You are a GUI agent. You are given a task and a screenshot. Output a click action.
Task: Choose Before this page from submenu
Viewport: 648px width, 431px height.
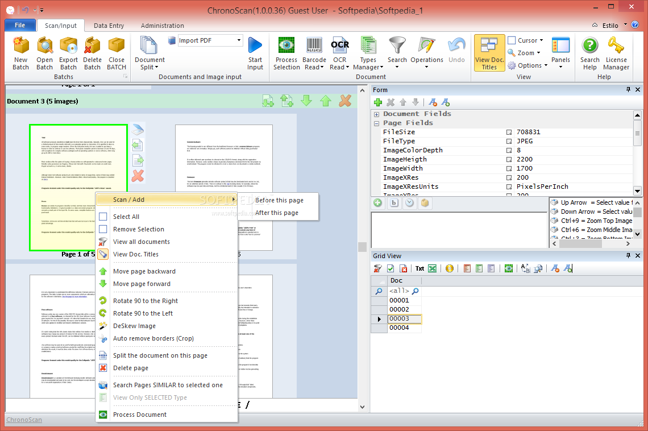(x=279, y=200)
